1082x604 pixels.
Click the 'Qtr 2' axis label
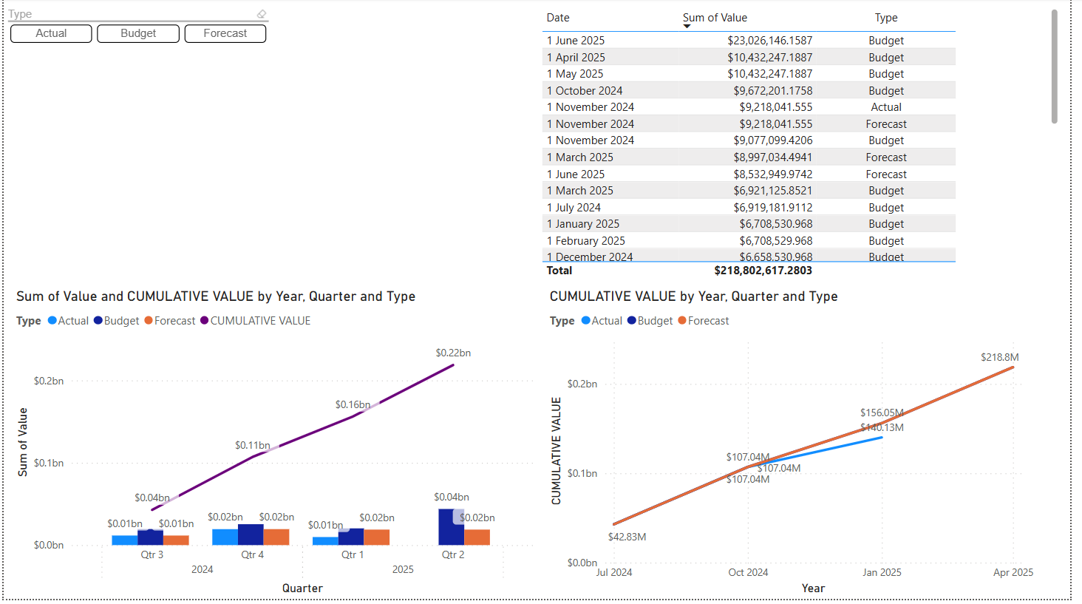click(x=453, y=555)
